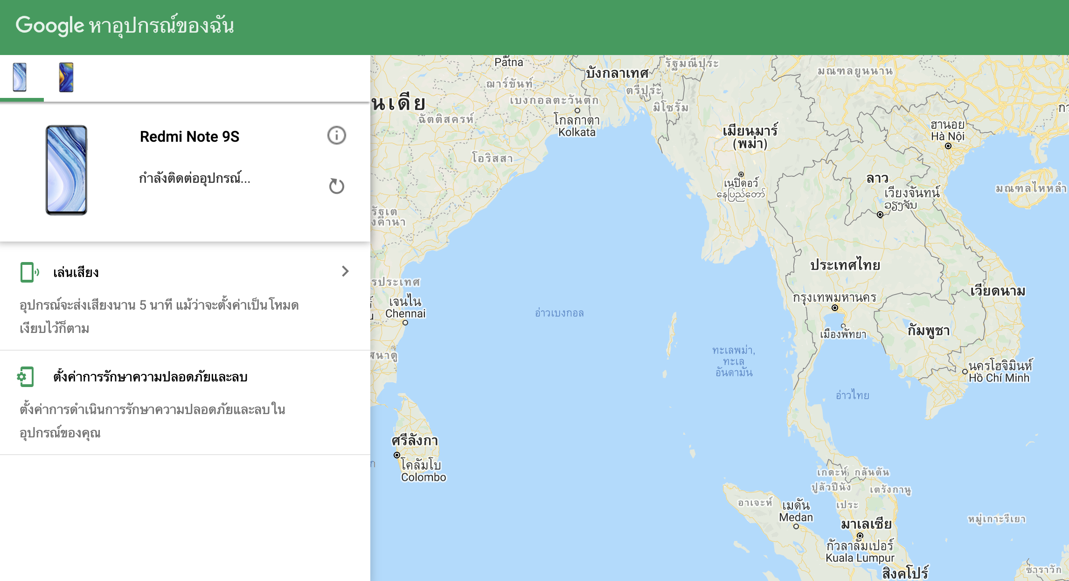Click the Redmi Note 9S device name
Viewport: 1069px width, 581px height.
(x=189, y=137)
